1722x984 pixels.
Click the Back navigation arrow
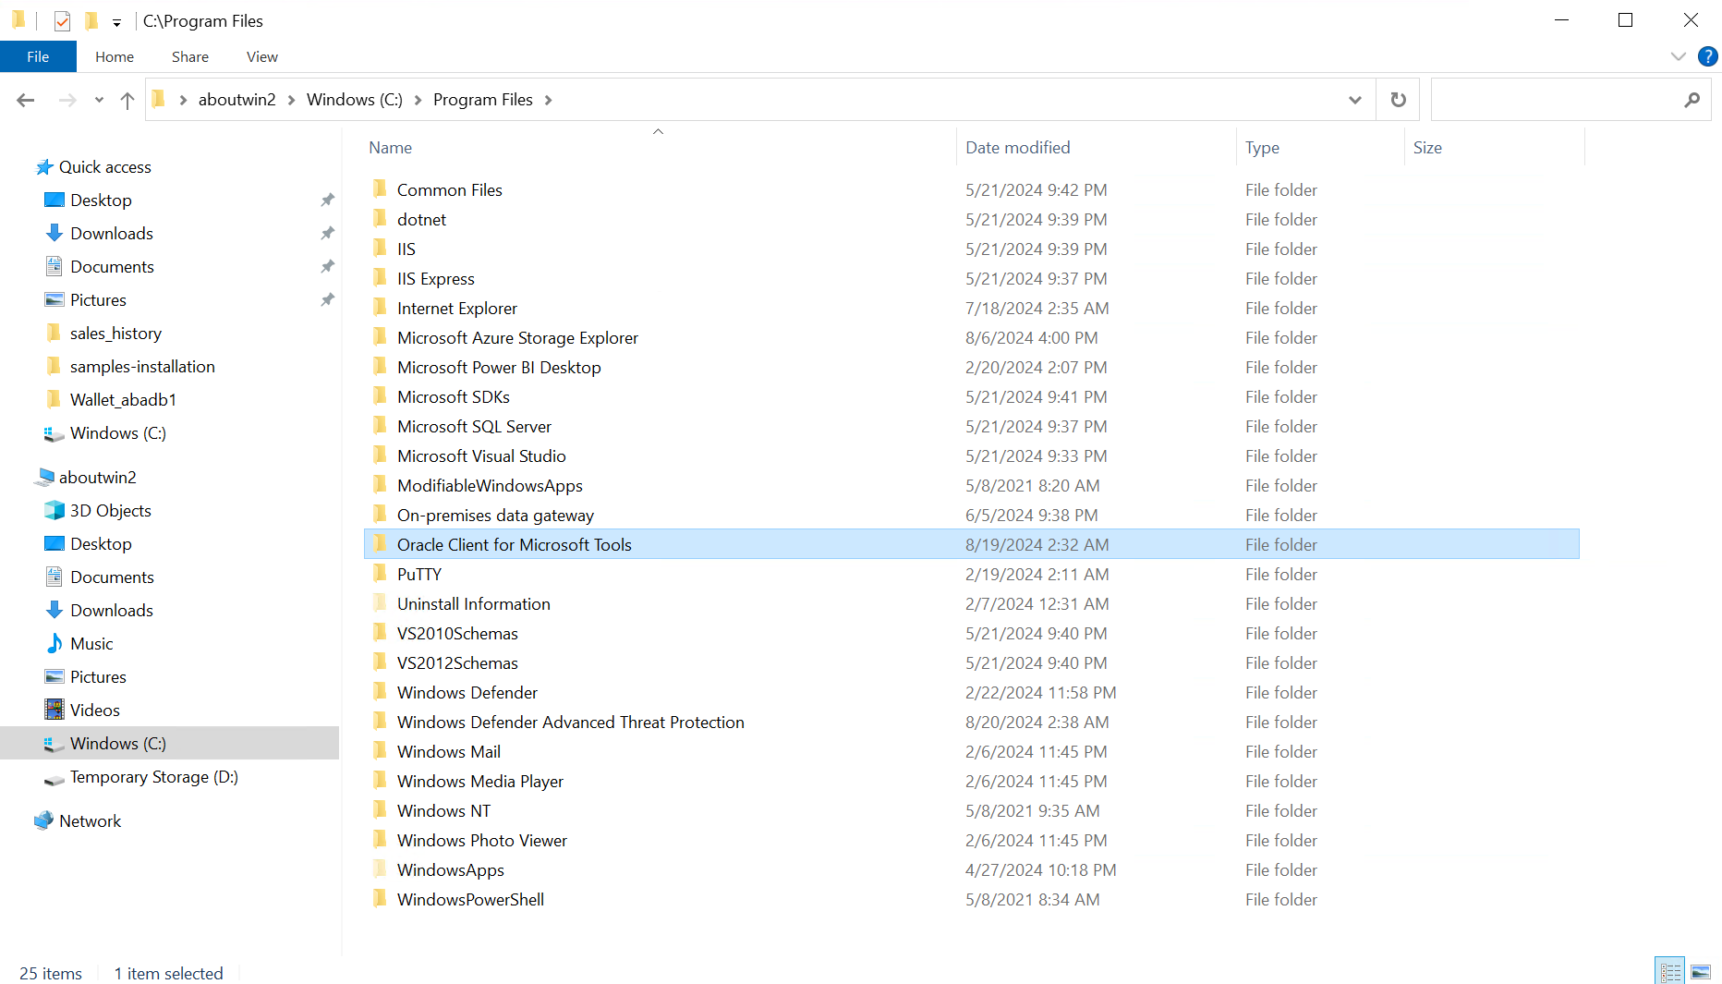[26, 100]
